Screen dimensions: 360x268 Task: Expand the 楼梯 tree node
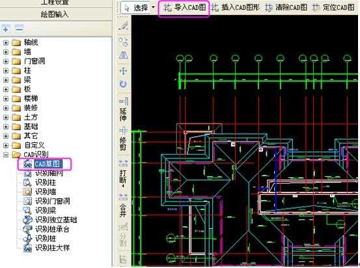(x=6, y=98)
